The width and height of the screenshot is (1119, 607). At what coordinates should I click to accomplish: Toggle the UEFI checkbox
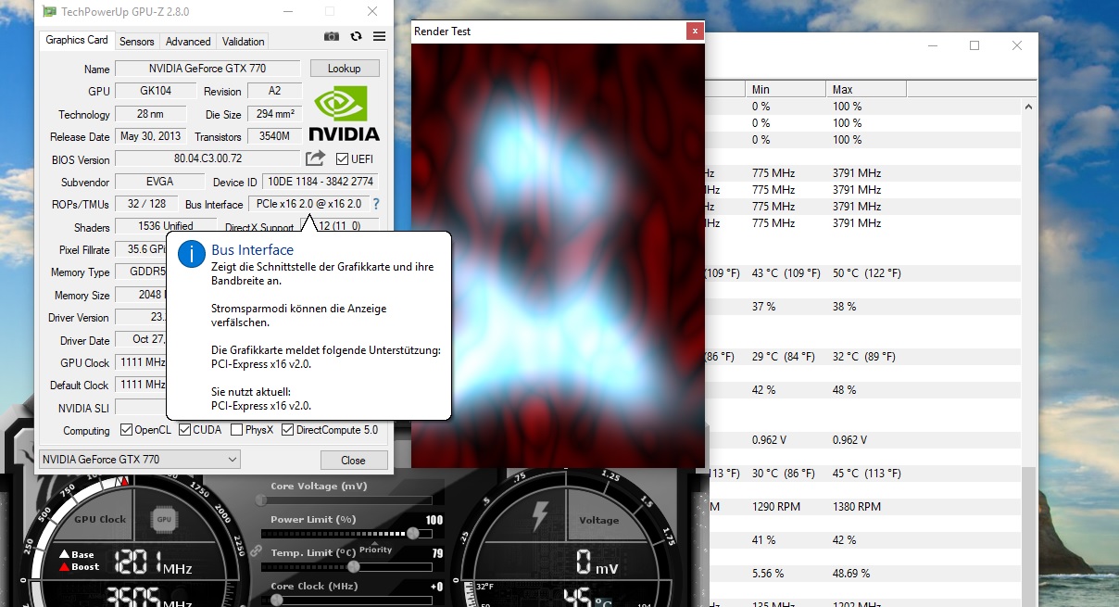342,159
